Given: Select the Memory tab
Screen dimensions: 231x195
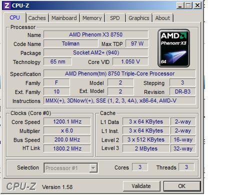Looking at the screenshot, I should coord(92,18).
